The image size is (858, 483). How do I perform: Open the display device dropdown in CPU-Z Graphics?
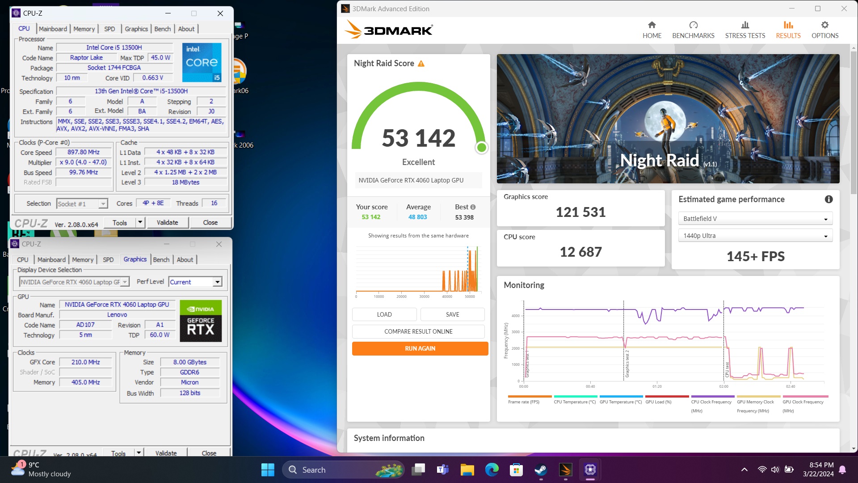coord(74,282)
